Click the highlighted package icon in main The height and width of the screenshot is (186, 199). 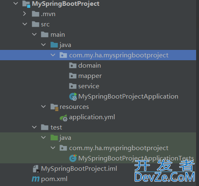(63, 55)
